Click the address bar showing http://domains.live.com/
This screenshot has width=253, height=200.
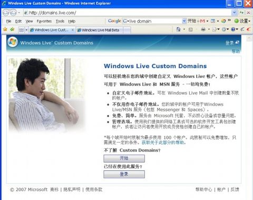[x=128, y=13]
